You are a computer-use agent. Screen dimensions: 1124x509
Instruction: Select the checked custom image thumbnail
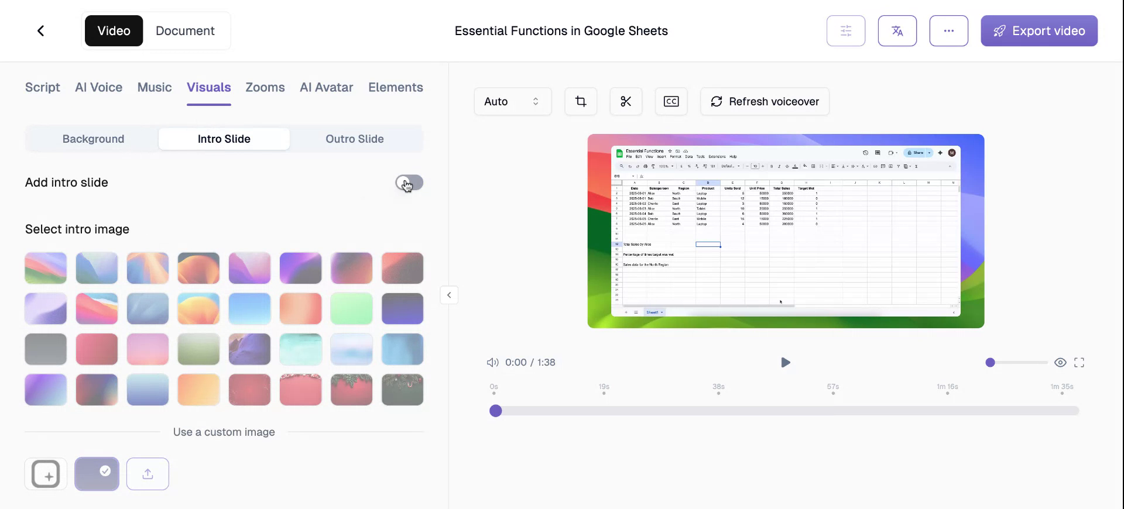(97, 473)
